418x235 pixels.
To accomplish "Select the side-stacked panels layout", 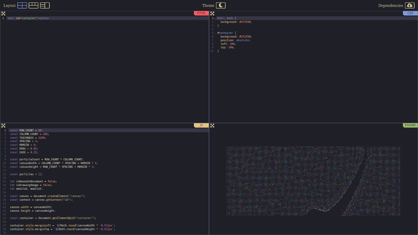I will [45, 5].
